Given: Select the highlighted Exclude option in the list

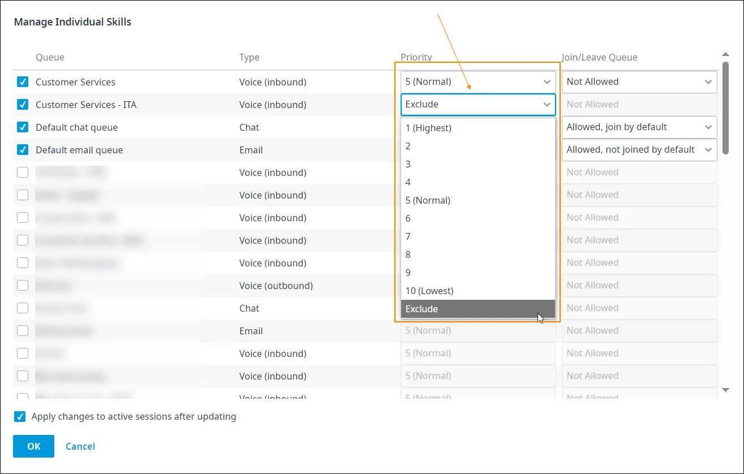Looking at the screenshot, I should 478,309.
